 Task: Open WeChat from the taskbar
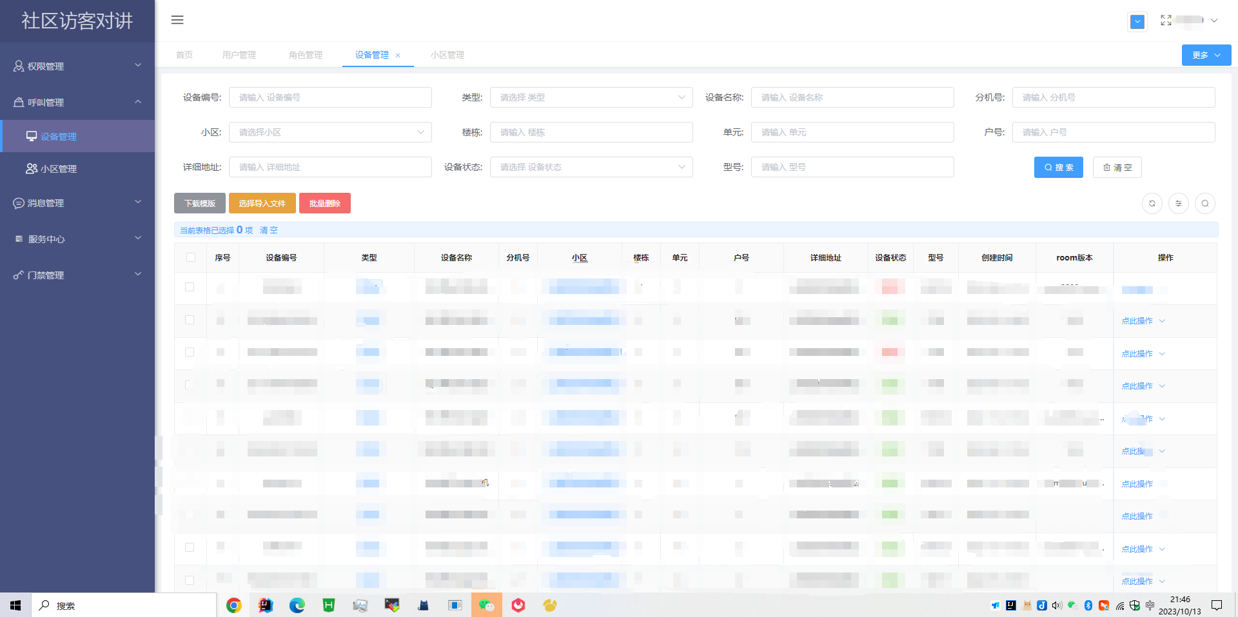[x=487, y=605]
